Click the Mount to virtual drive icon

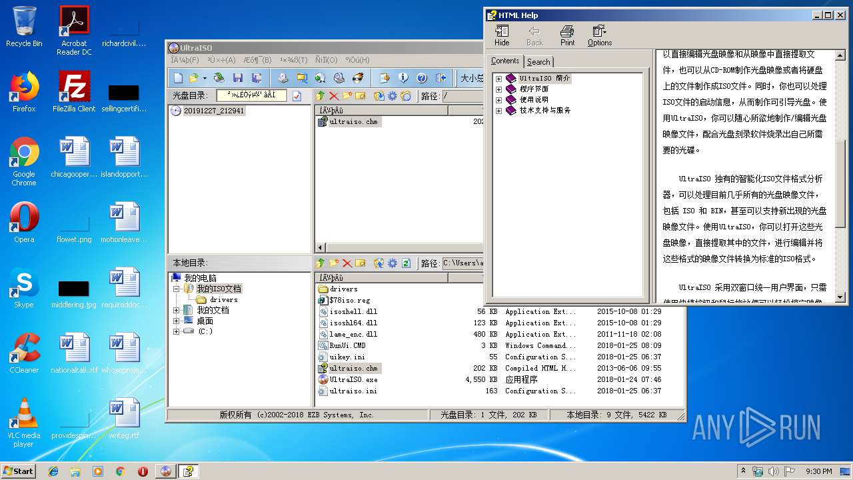tap(339, 78)
